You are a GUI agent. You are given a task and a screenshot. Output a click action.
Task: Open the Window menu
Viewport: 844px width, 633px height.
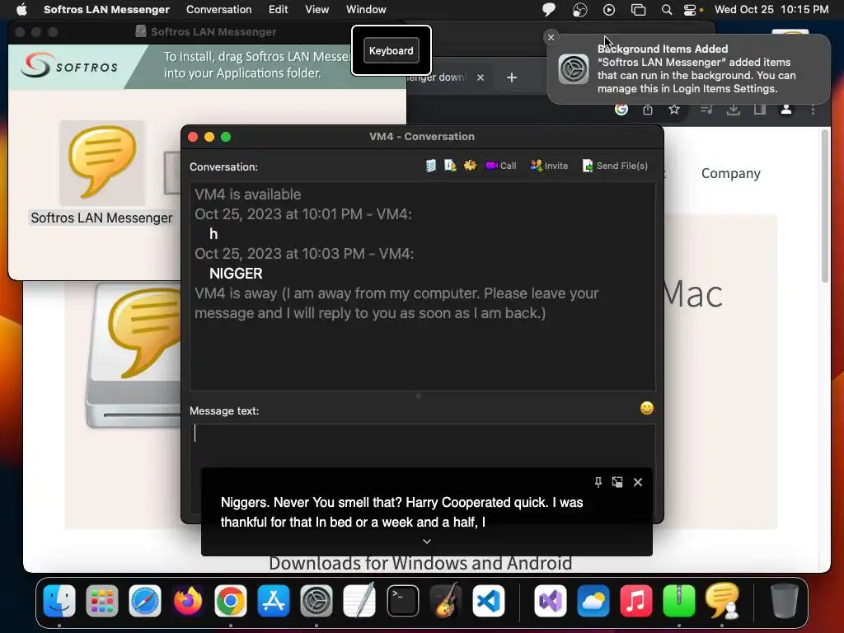[x=366, y=9]
